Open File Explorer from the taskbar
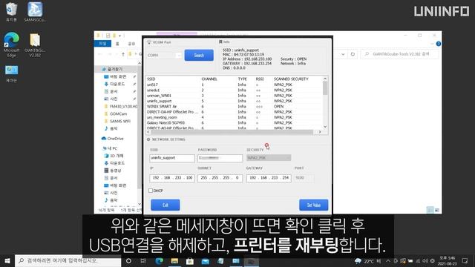 (x=174, y=260)
